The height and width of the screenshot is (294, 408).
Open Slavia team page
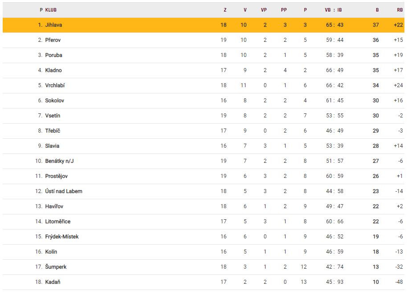pos(52,146)
